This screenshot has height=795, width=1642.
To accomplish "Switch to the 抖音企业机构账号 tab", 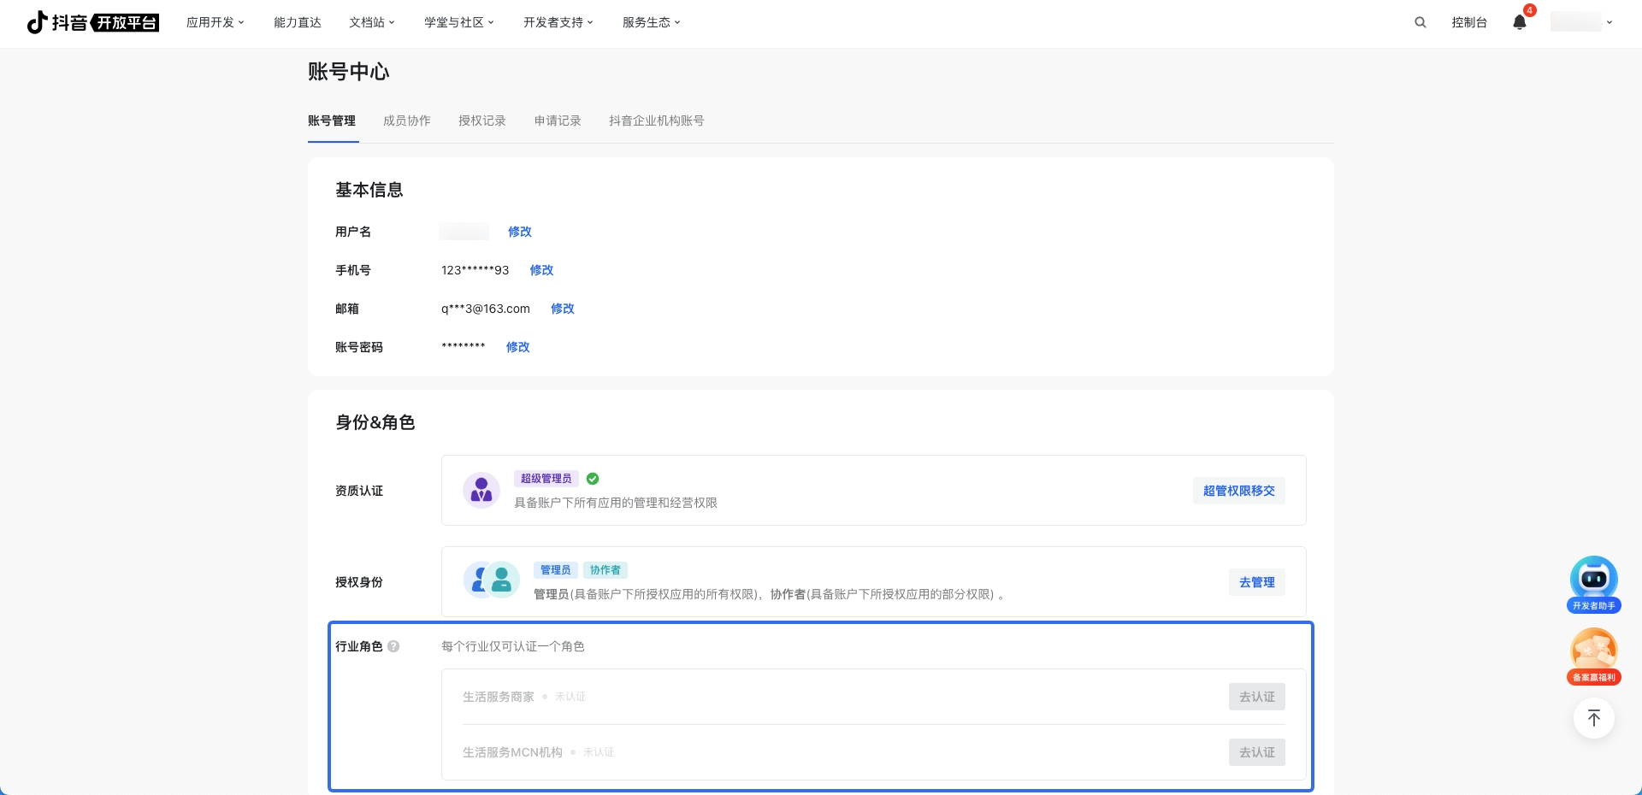I will coord(657,121).
